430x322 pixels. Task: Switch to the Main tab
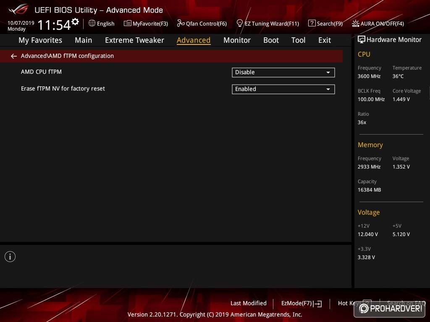(x=84, y=40)
